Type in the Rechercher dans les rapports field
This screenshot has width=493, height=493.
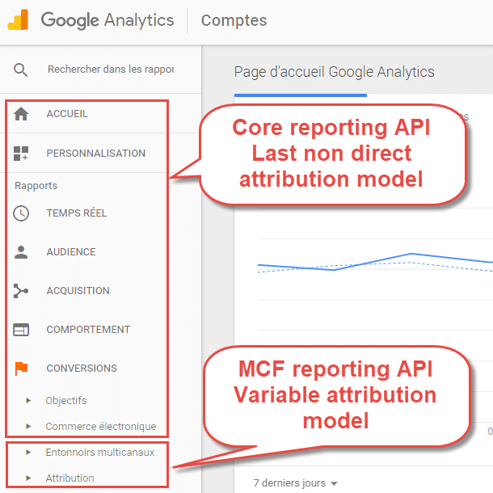111,70
